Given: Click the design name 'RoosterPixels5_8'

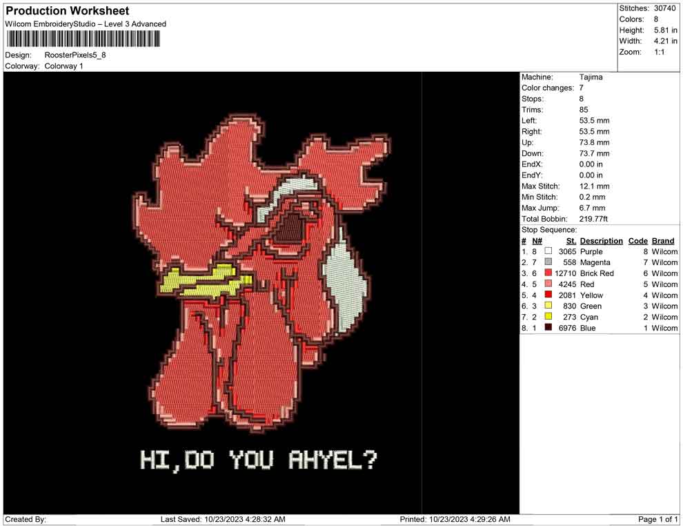Looking at the screenshot, I should tap(75, 55).
